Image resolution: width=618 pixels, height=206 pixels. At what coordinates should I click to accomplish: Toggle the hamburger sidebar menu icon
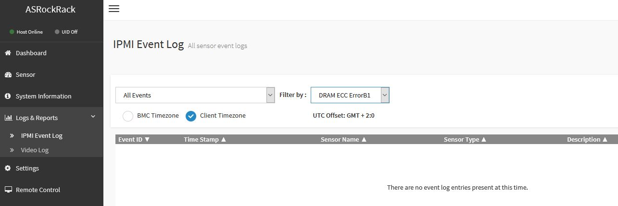click(114, 9)
